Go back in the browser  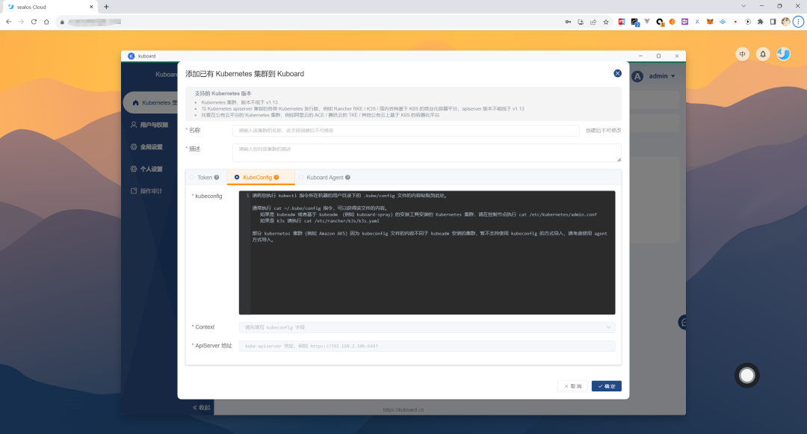click(9, 22)
